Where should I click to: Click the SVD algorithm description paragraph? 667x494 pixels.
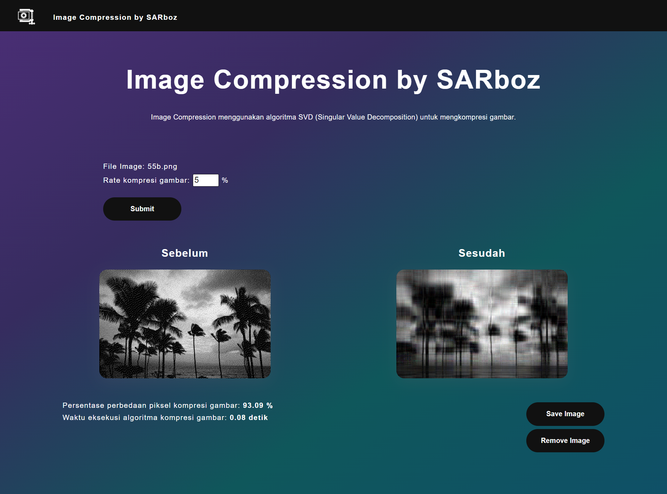(x=333, y=117)
